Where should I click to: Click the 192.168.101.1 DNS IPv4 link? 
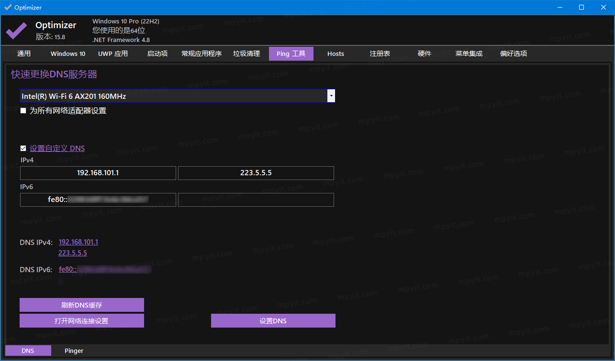click(x=78, y=242)
